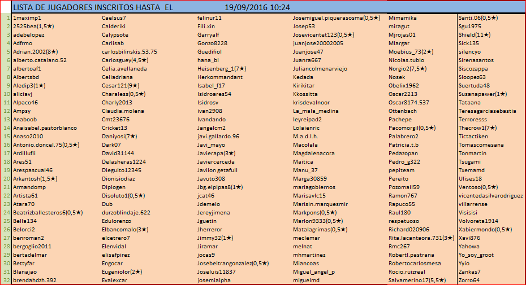Click the cell with Salvamerino17(5,5★)
The height and width of the screenshot is (285, 526).
tap(417, 280)
